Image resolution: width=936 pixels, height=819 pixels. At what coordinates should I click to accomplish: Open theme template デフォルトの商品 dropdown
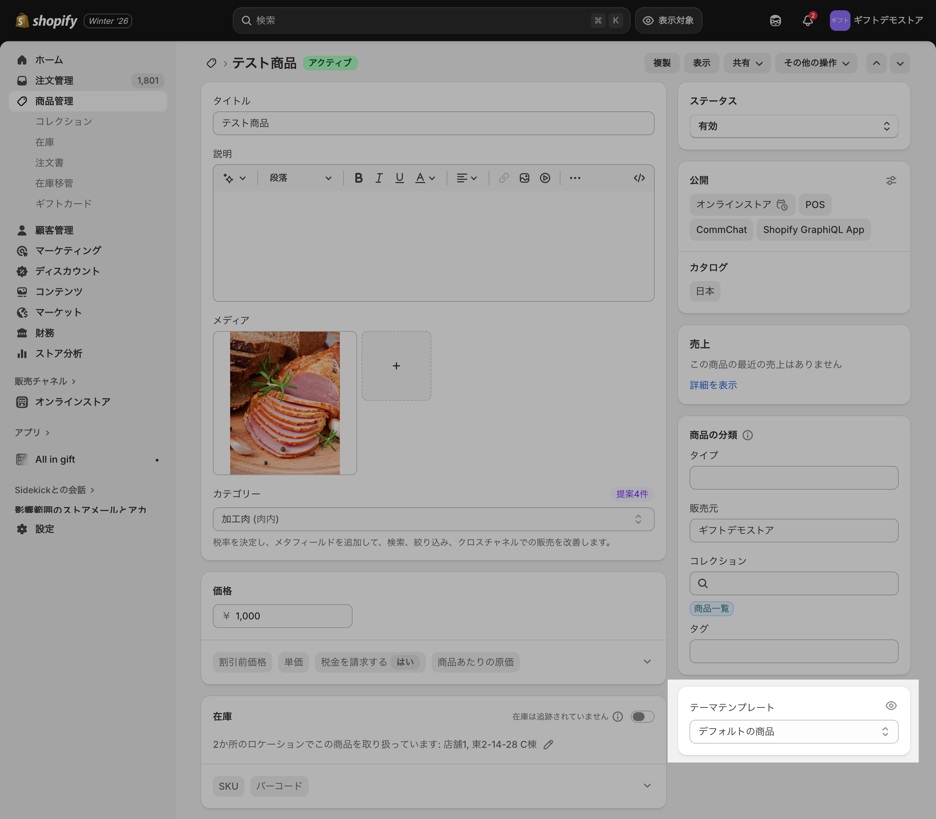click(x=793, y=731)
